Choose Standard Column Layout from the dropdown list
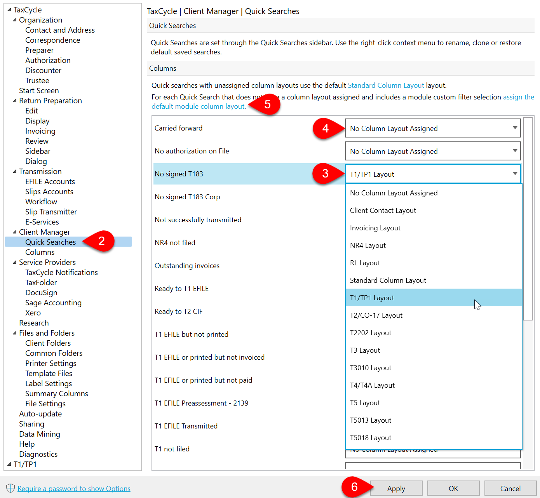540x498 pixels. point(434,280)
